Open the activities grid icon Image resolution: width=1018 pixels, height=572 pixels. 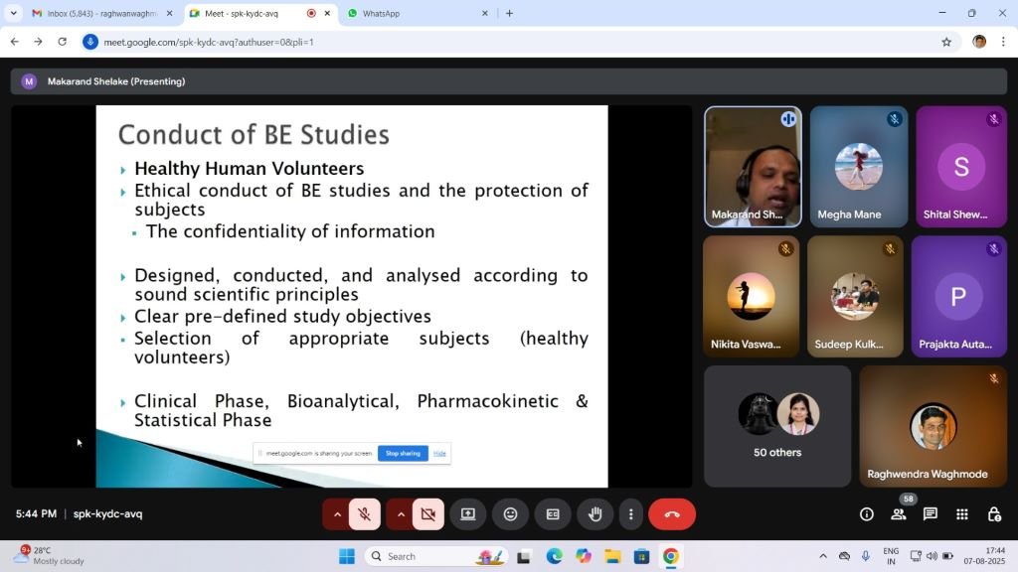pyautogui.click(x=962, y=514)
